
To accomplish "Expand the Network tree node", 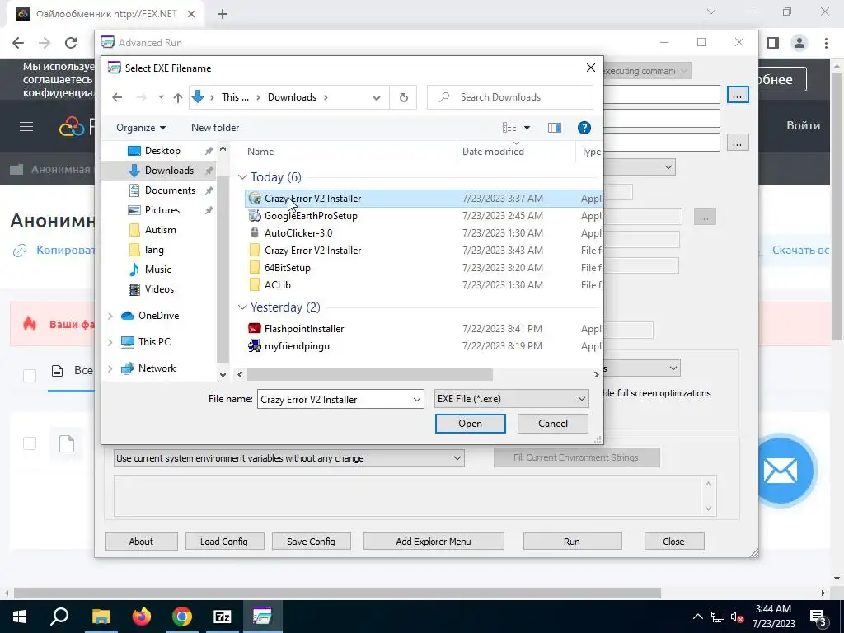I will pyautogui.click(x=110, y=368).
